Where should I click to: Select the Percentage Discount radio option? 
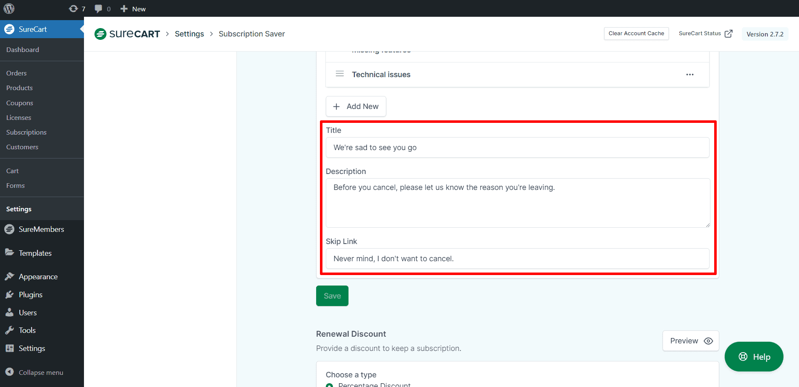click(x=330, y=385)
